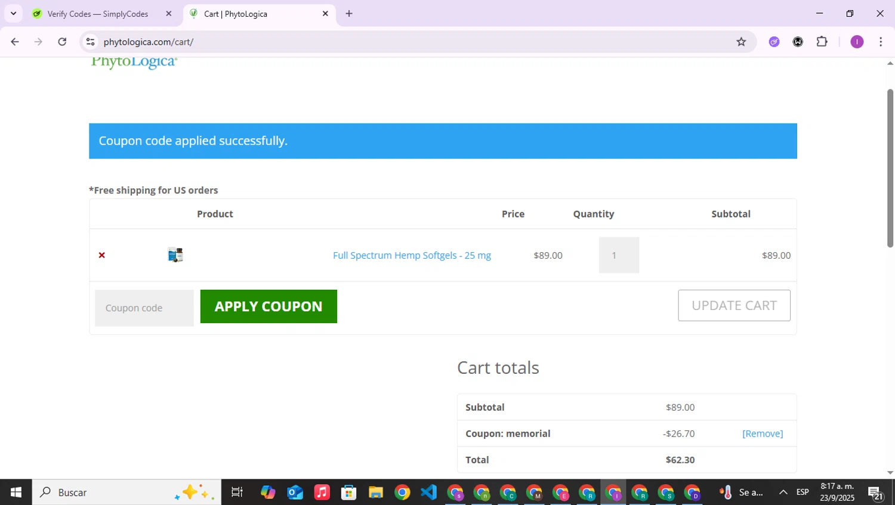Open Microsoft Store from the taskbar
Screen dimensions: 895x505
pos(348,492)
